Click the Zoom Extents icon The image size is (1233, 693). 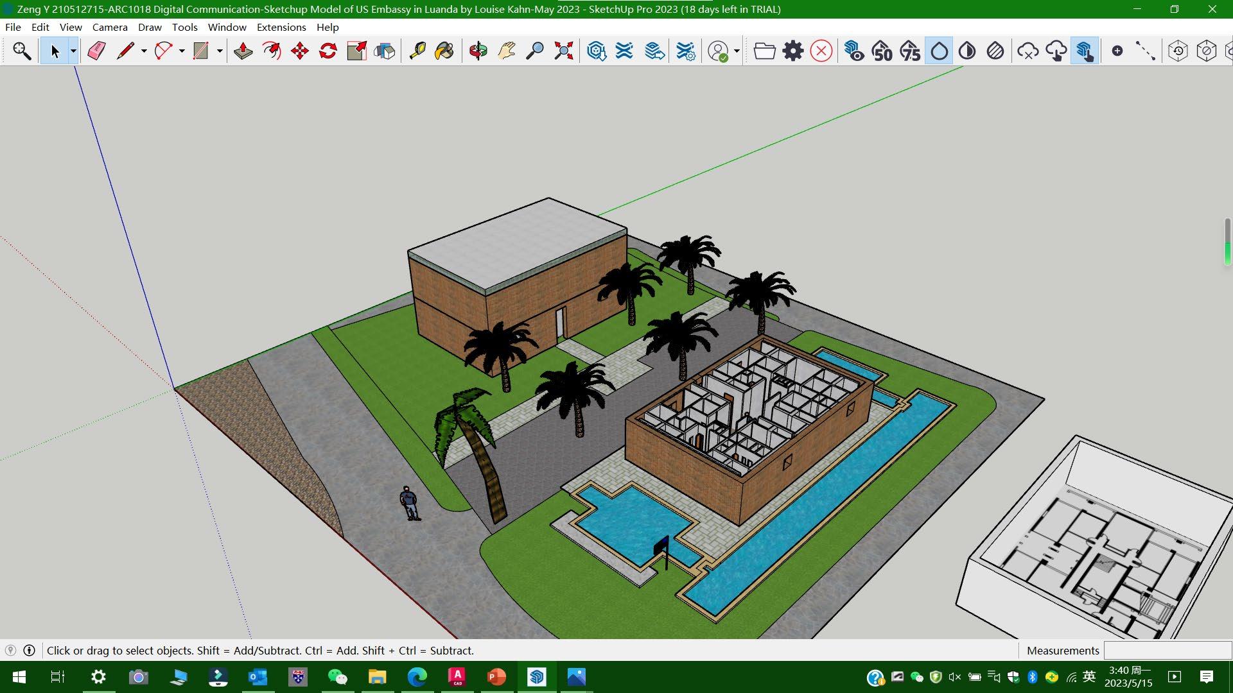[x=563, y=51]
